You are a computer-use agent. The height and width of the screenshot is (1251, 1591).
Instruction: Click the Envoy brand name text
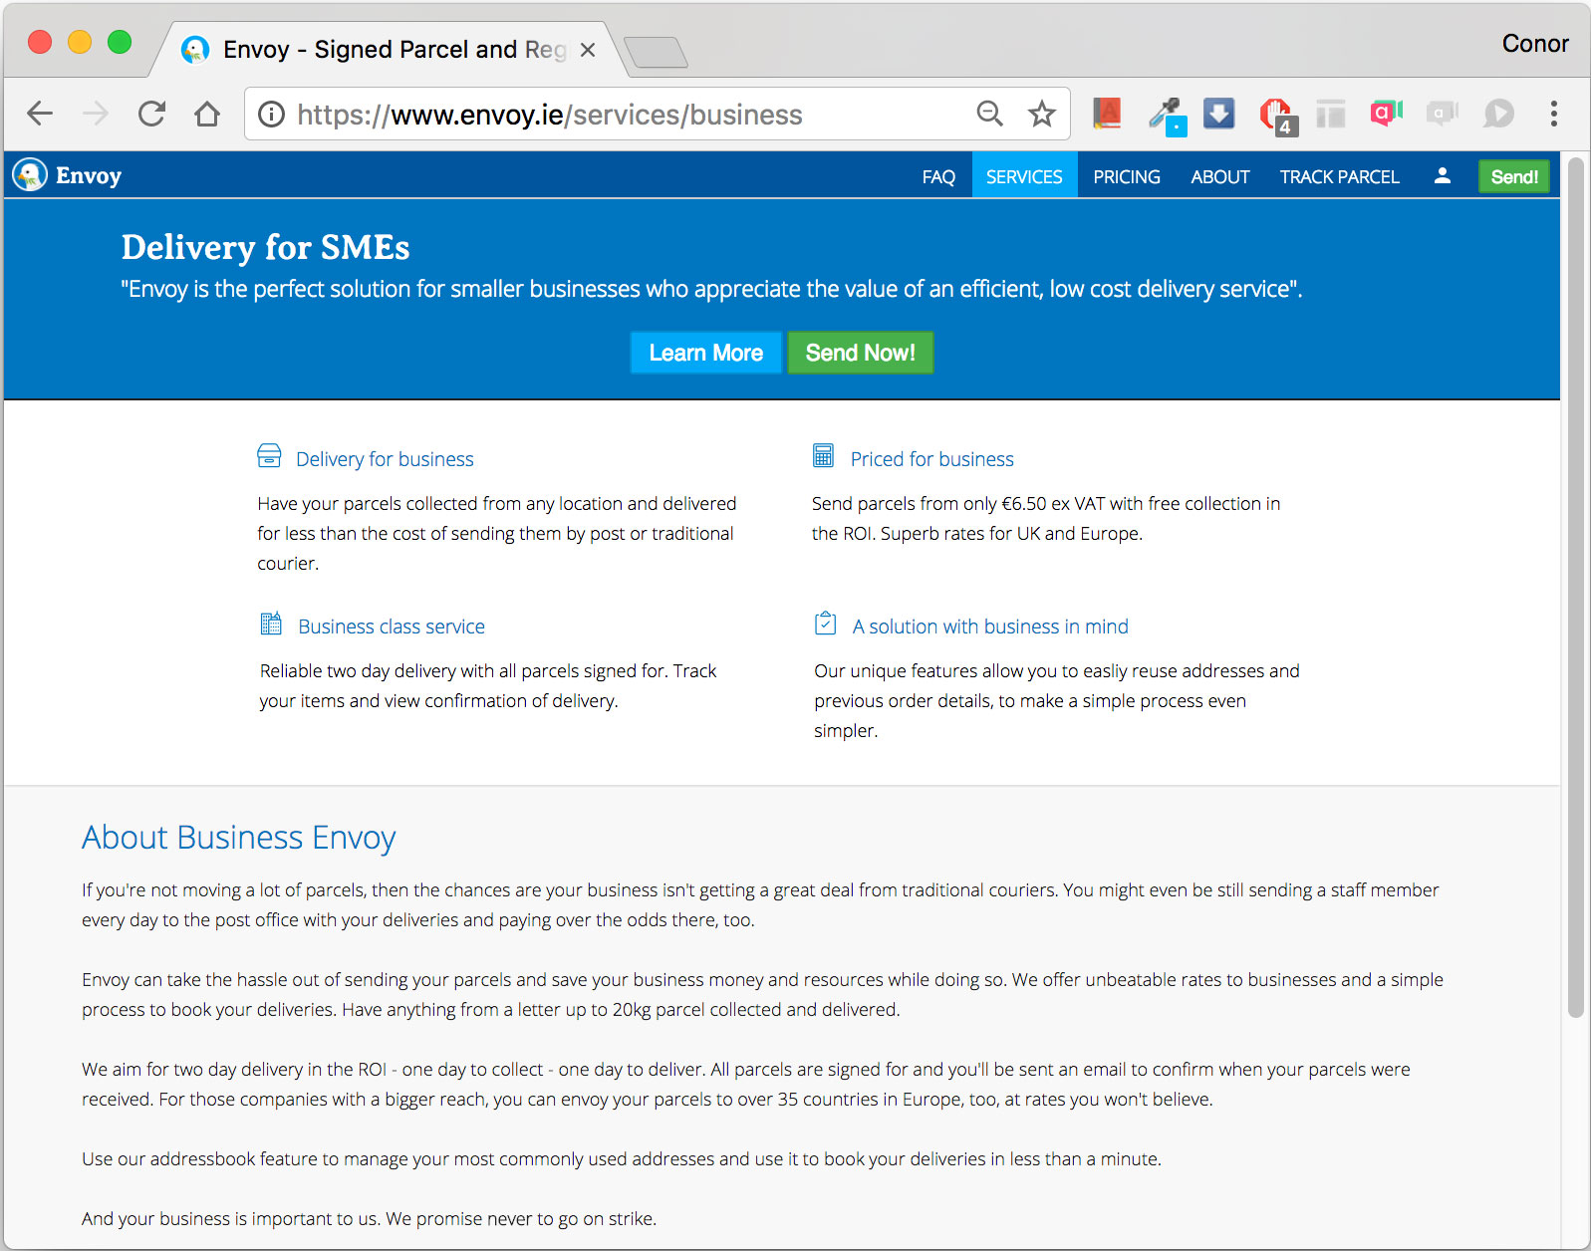tap(89, 175)
